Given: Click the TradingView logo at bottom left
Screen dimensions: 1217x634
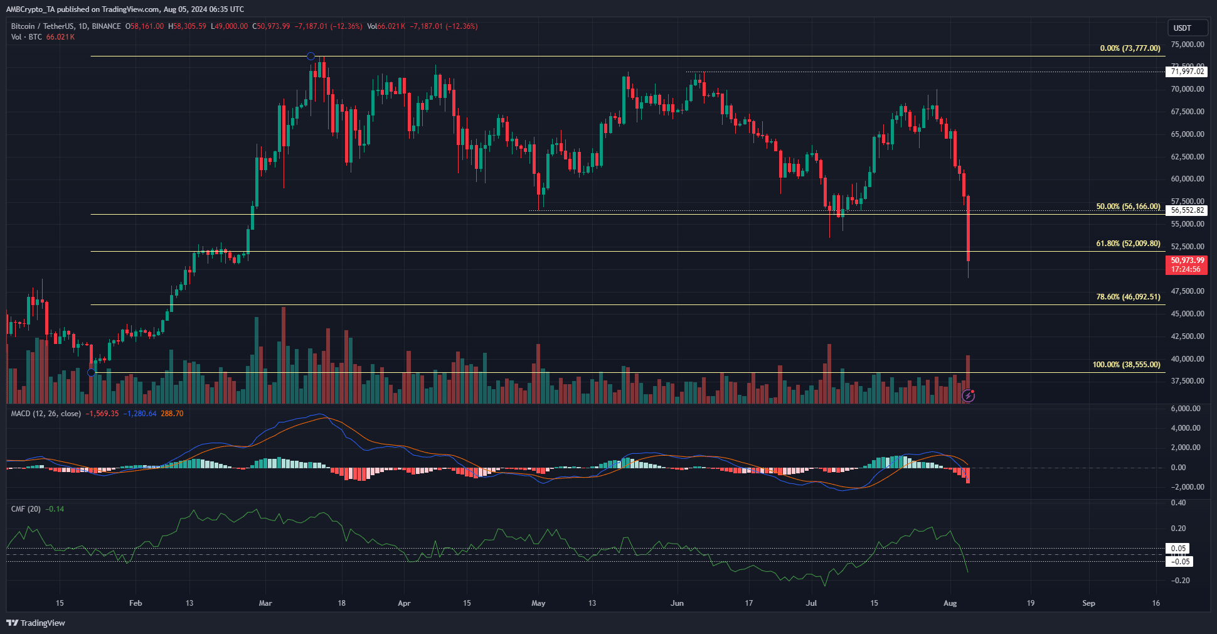Looking at the screenshot, I should (x=36, y=623).
